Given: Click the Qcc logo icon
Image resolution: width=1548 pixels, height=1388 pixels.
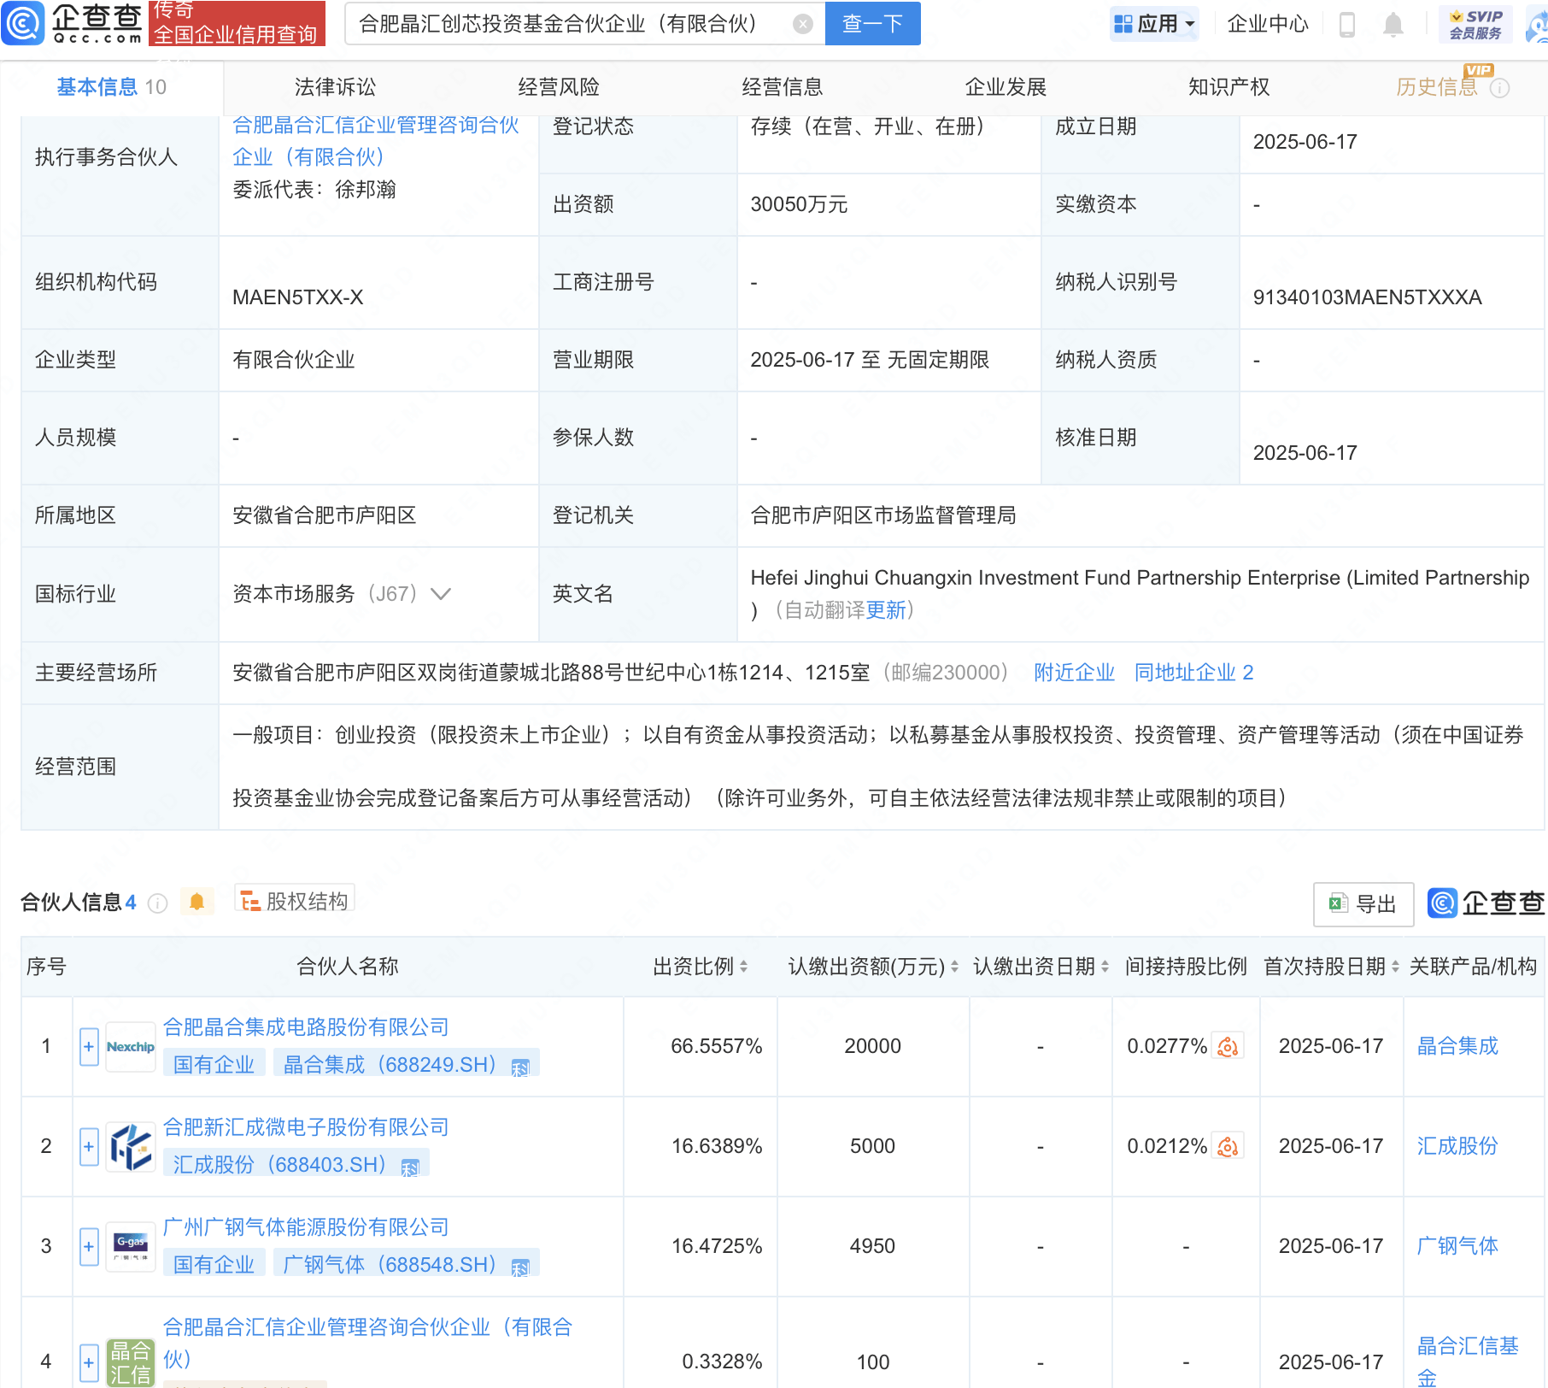Looking at the screenshot, I should pyautogui.click(x=22, y=23).
